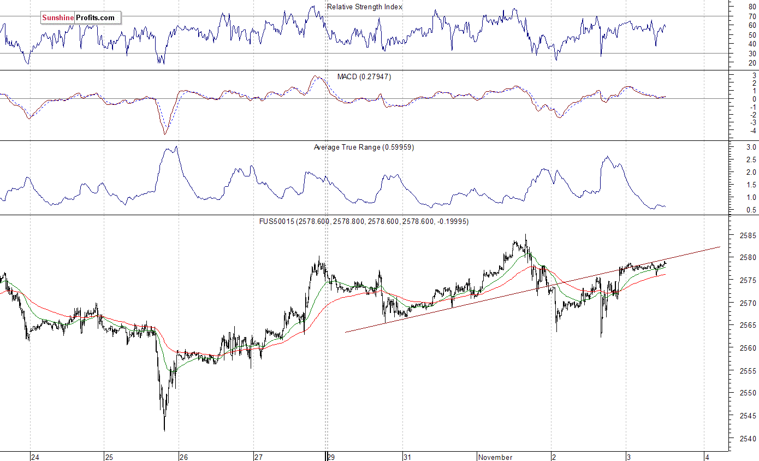Select the 2570 price axis label
Viewport: 759px width, 461px height.
pos(748,303)
